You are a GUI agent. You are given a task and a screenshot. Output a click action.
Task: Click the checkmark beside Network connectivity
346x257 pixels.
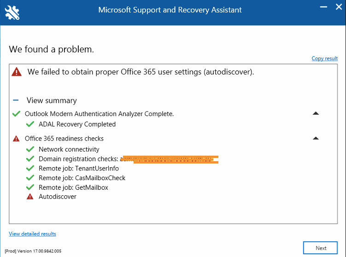tap(30, 149)
